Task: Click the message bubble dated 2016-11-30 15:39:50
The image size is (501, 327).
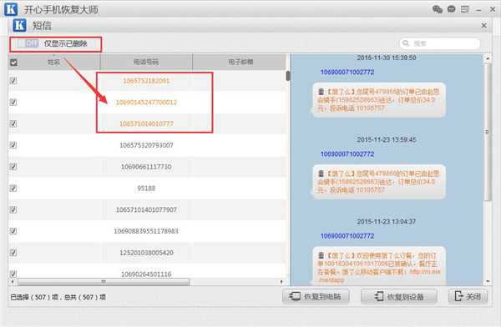Action: 378,100
